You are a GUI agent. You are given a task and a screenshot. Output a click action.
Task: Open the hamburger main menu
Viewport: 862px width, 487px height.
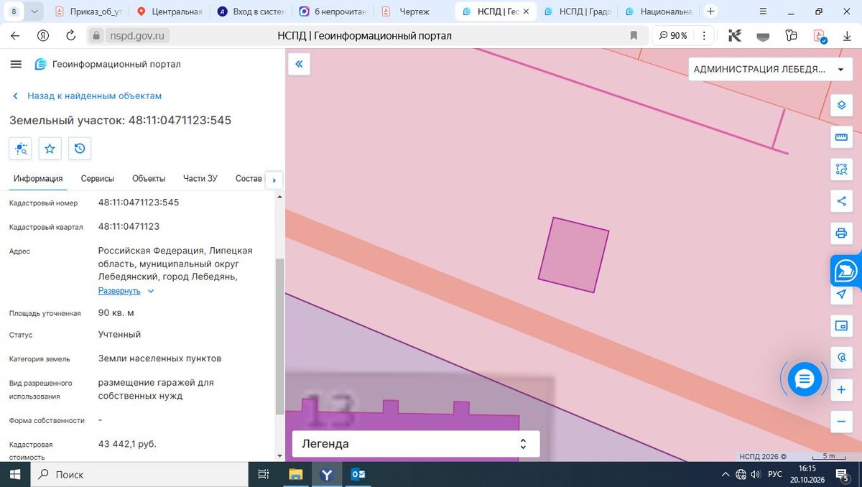(16, 64)
